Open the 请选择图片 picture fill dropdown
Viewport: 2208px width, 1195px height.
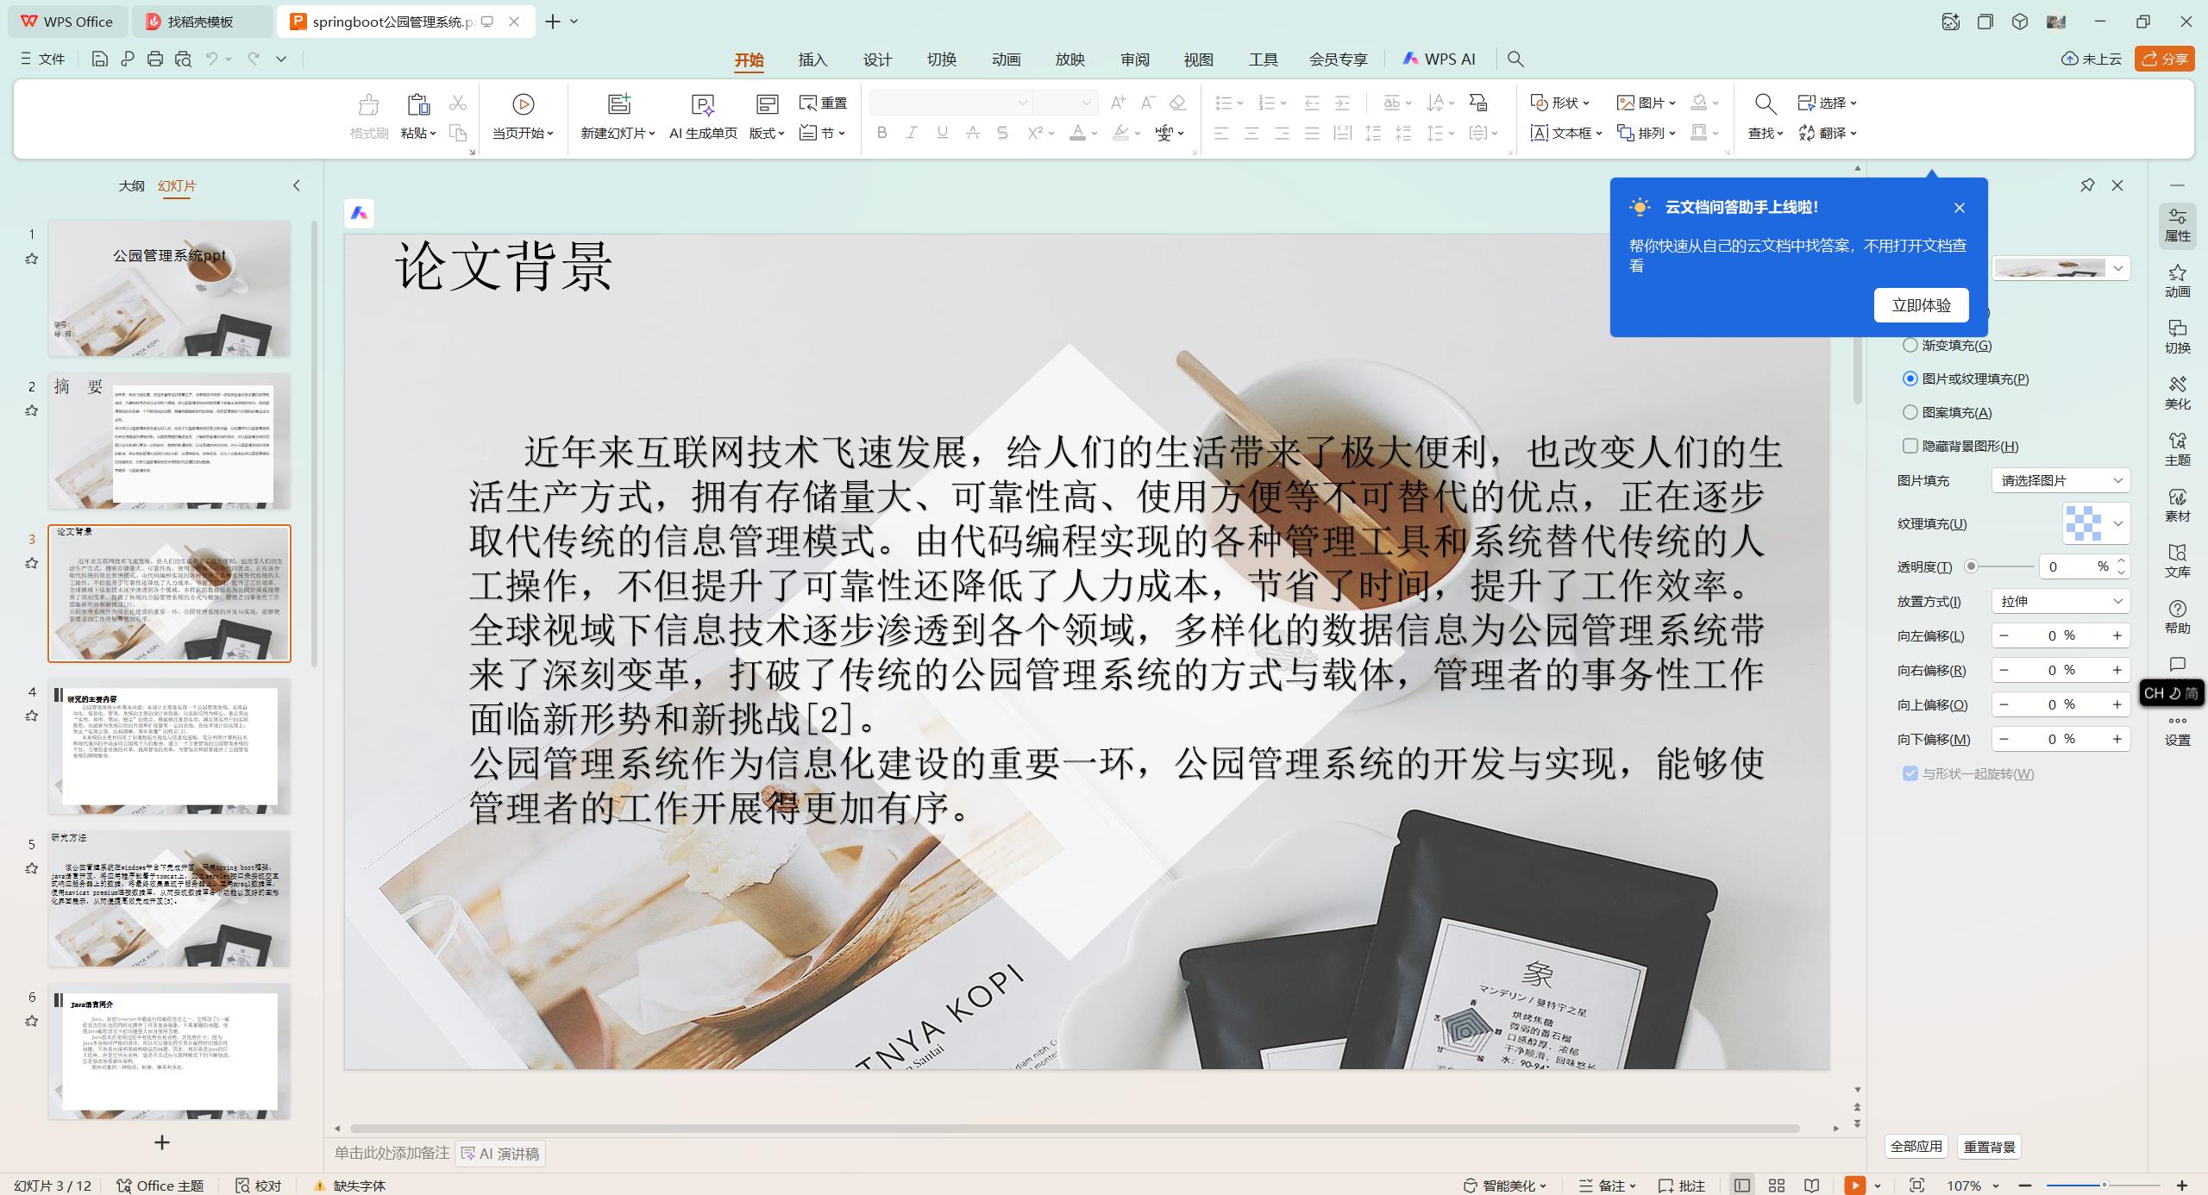(x=2060, y=480)
